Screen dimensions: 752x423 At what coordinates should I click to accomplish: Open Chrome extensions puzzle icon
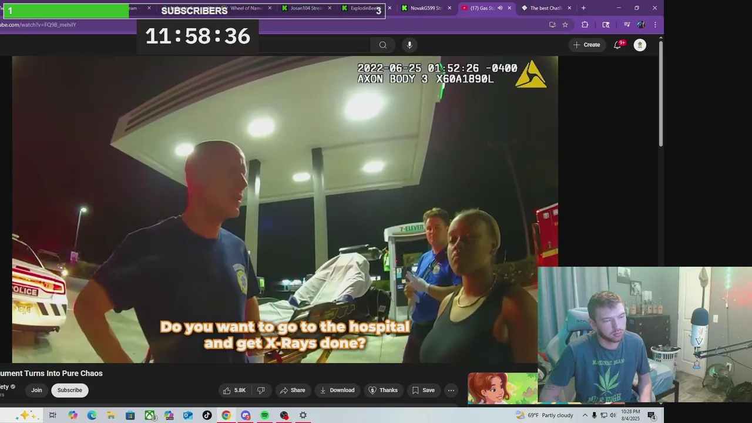pos(585,25)
